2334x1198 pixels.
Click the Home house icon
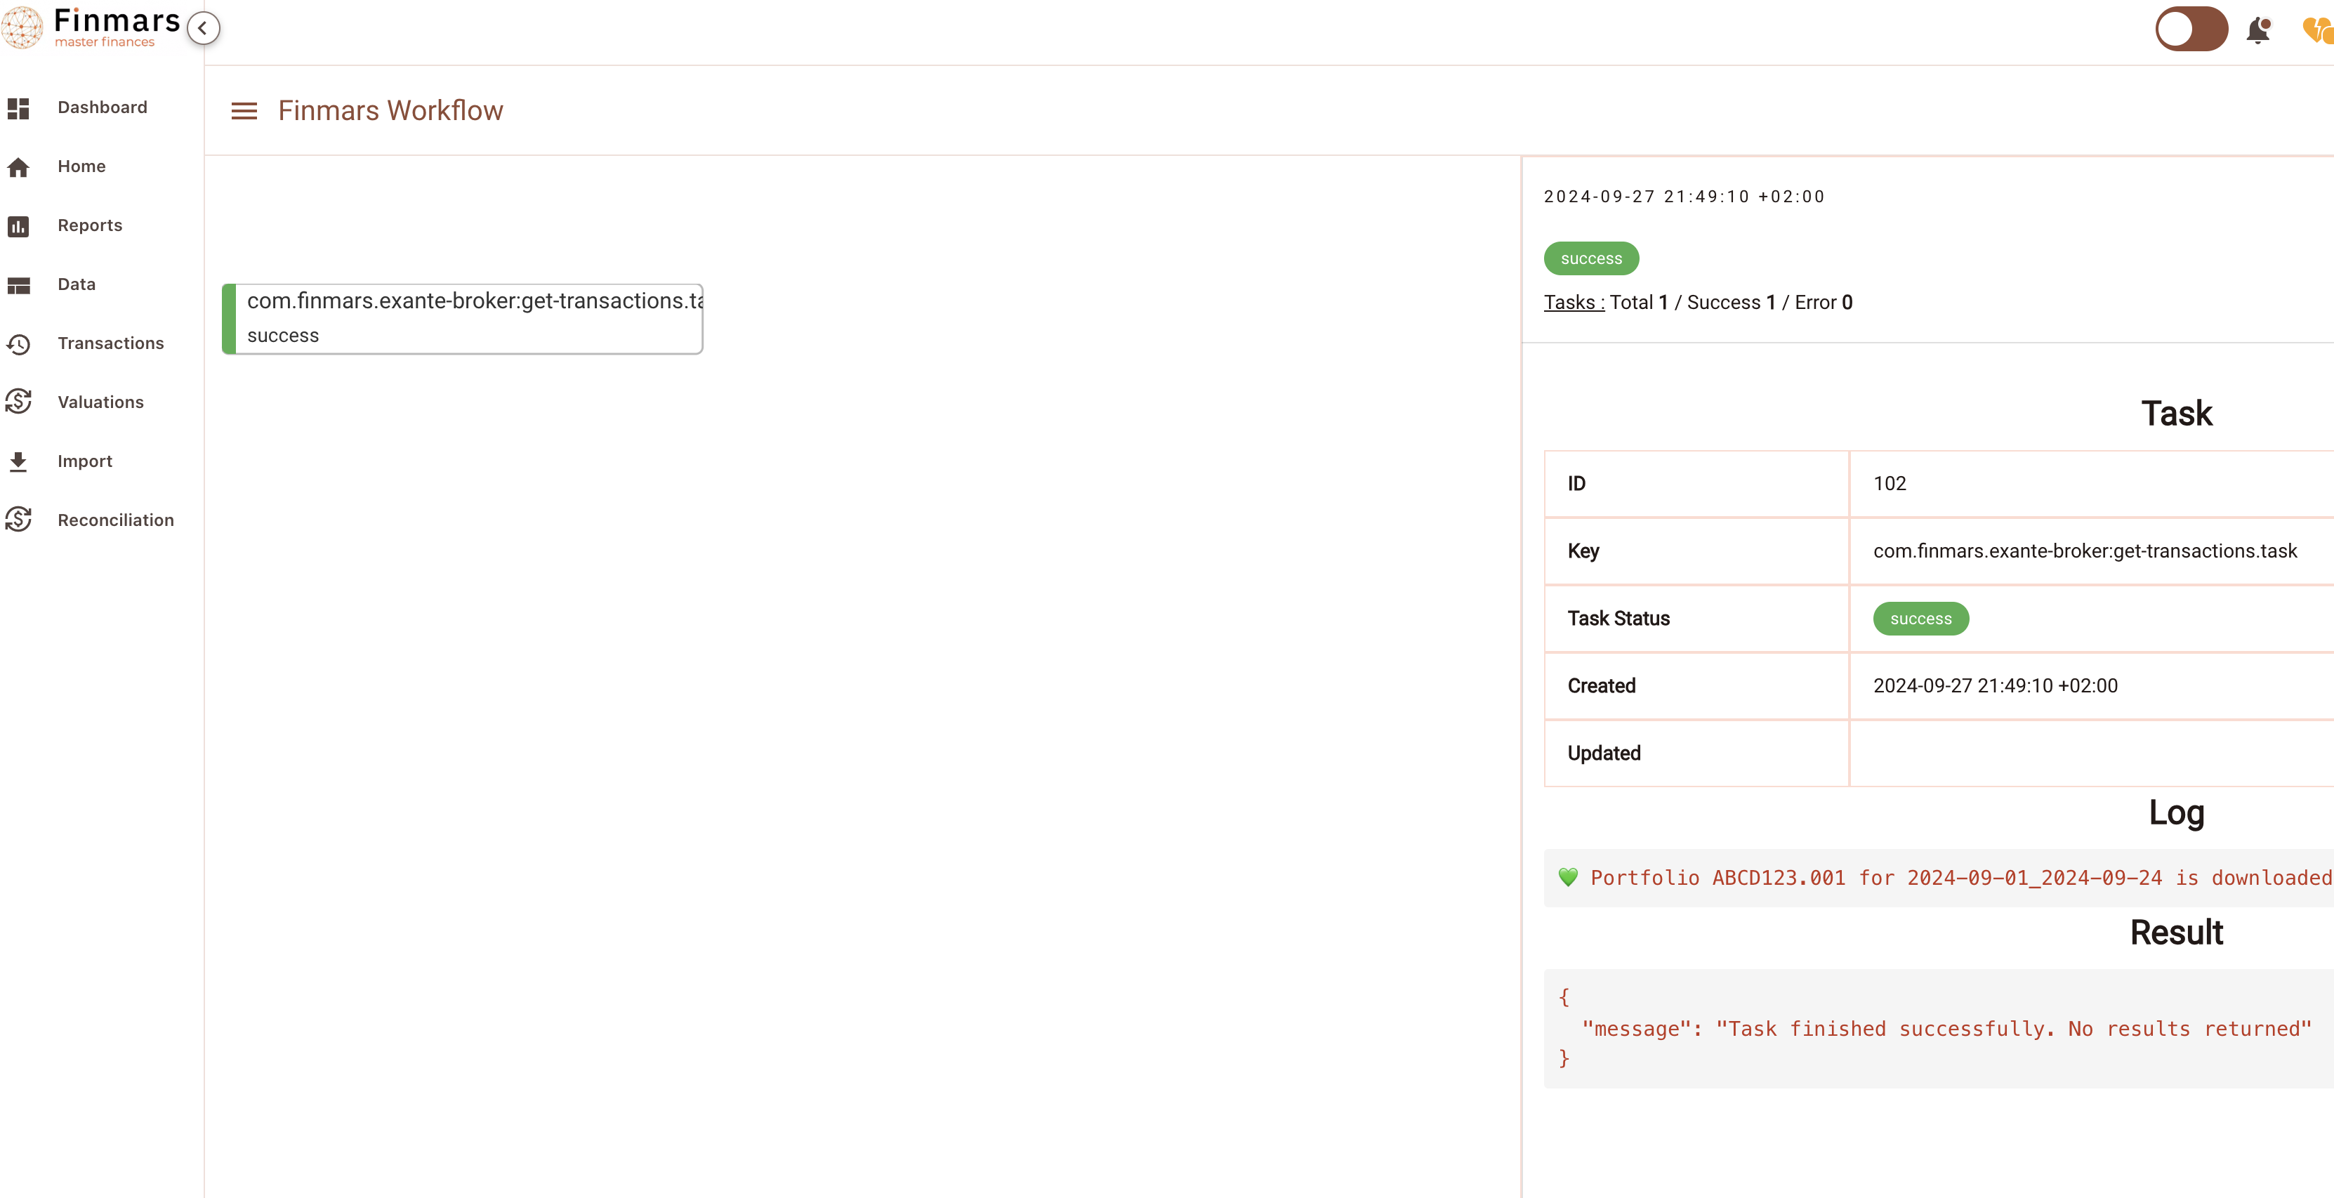coord(18,166)
